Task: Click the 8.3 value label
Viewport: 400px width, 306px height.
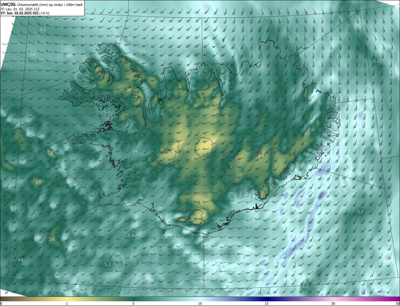Action: coord(53,206)
